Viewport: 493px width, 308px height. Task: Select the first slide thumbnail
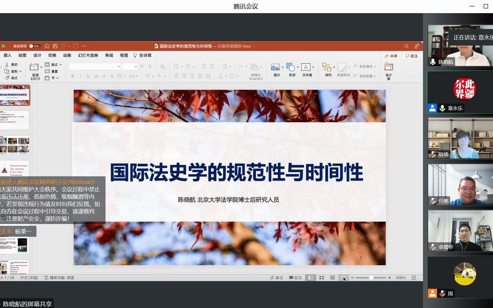(15, 95)
